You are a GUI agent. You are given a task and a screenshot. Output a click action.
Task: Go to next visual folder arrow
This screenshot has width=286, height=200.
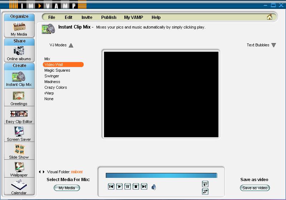(x=44, y=172)
